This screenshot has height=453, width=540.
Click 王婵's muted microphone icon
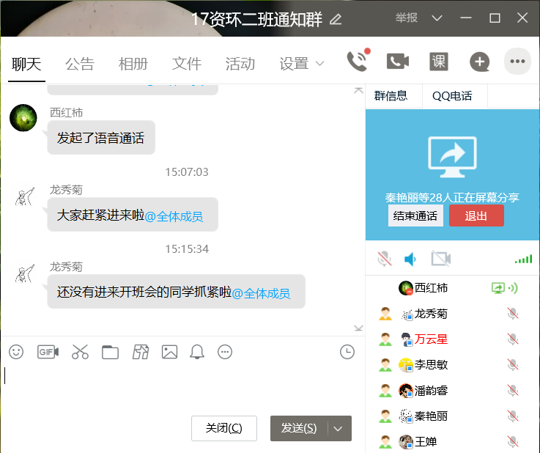coord(513,441)
